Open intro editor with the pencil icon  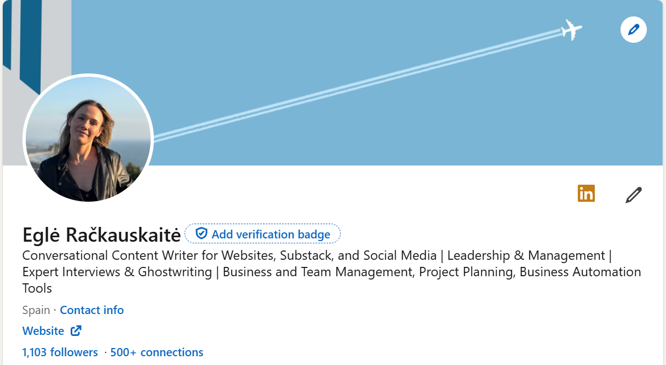point(633,194)
